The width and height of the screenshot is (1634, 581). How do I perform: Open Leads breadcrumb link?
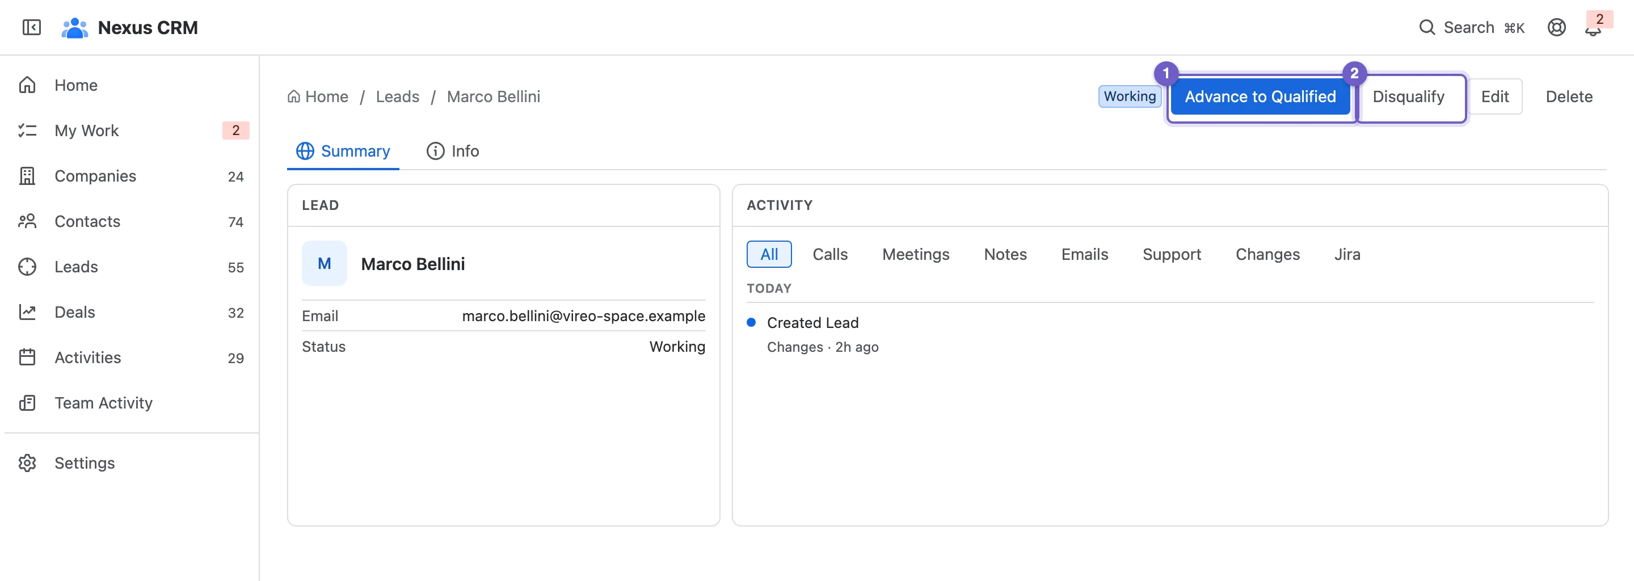[397, 96]
